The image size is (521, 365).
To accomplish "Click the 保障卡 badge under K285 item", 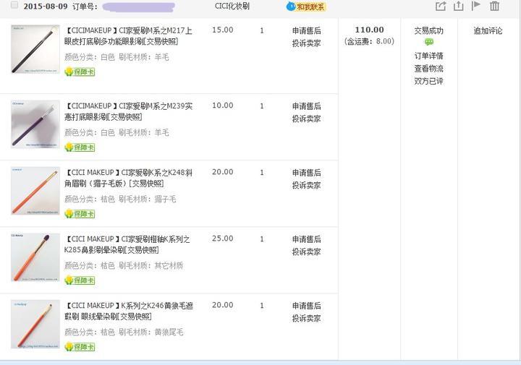I will [x=80, y=280].
